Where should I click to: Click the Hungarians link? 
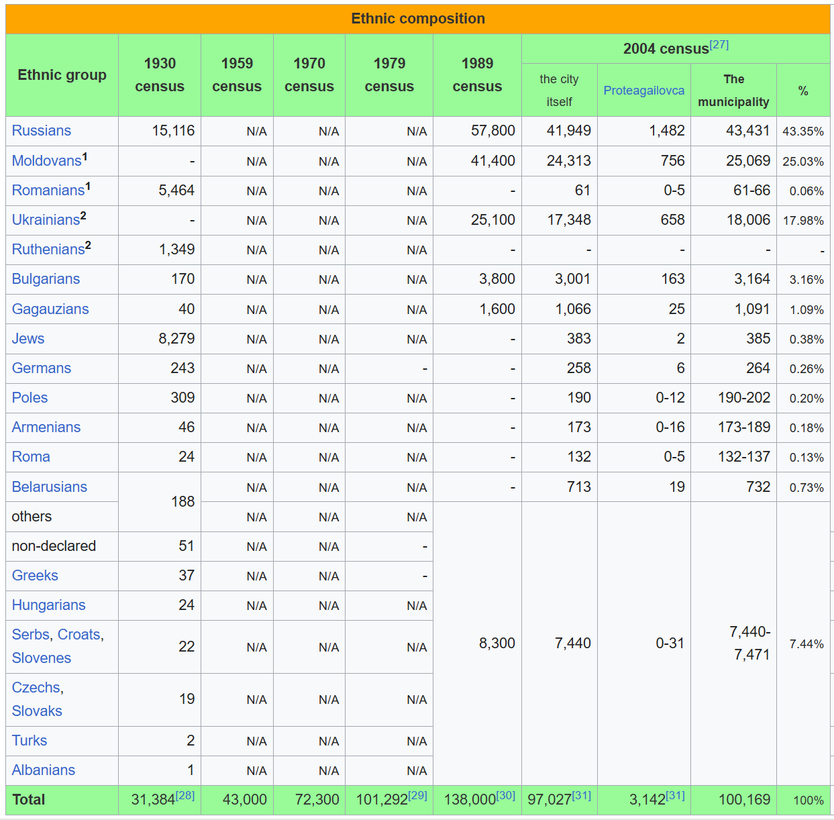tap(48, 605)
